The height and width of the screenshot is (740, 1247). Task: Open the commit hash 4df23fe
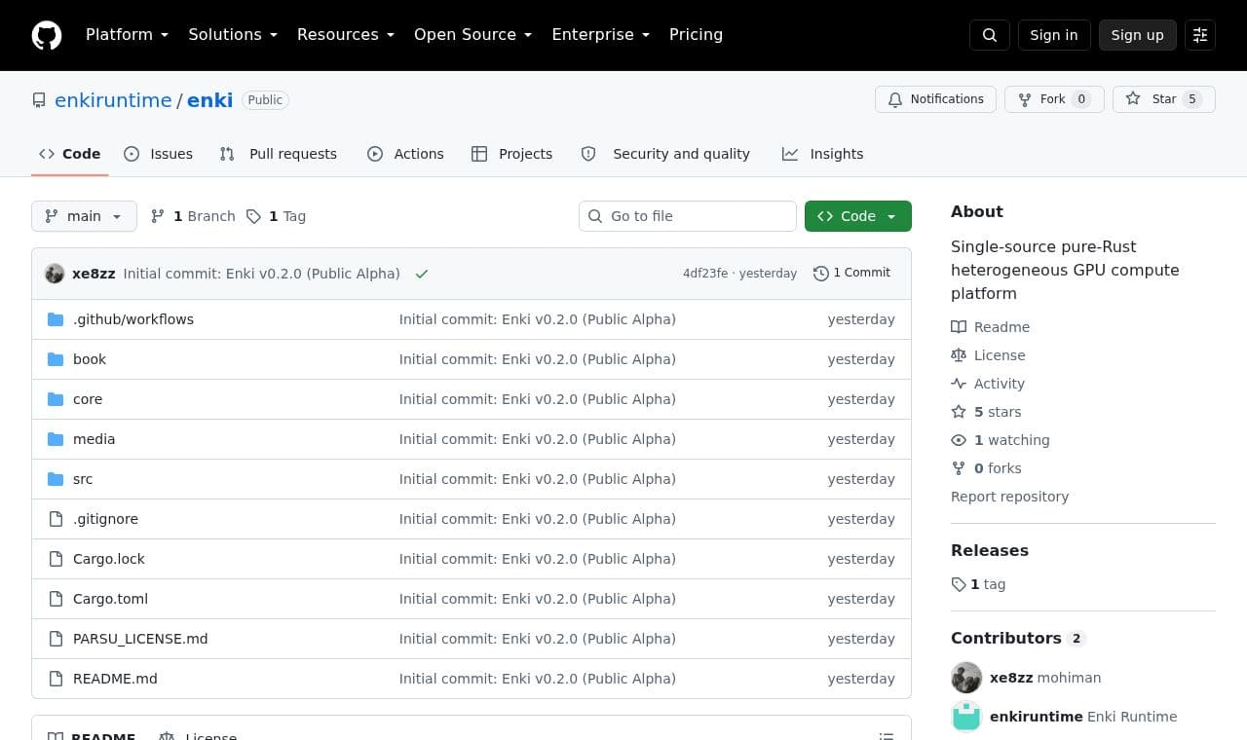tap(705, 274)
